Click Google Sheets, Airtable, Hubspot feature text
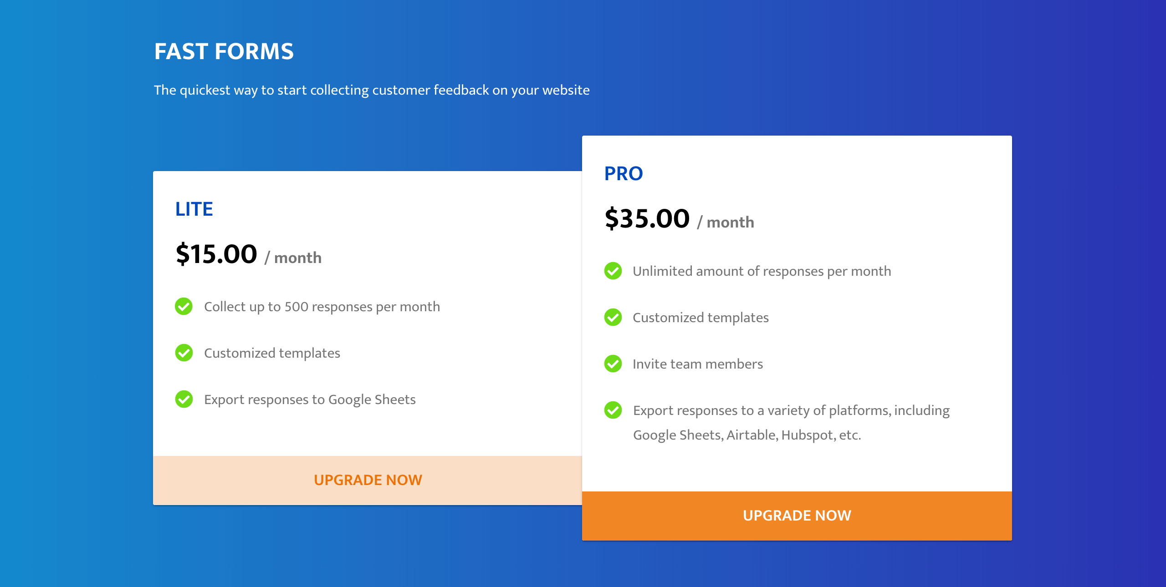Viewport: 1166px width, 587px height. click(x=792, y=423)
